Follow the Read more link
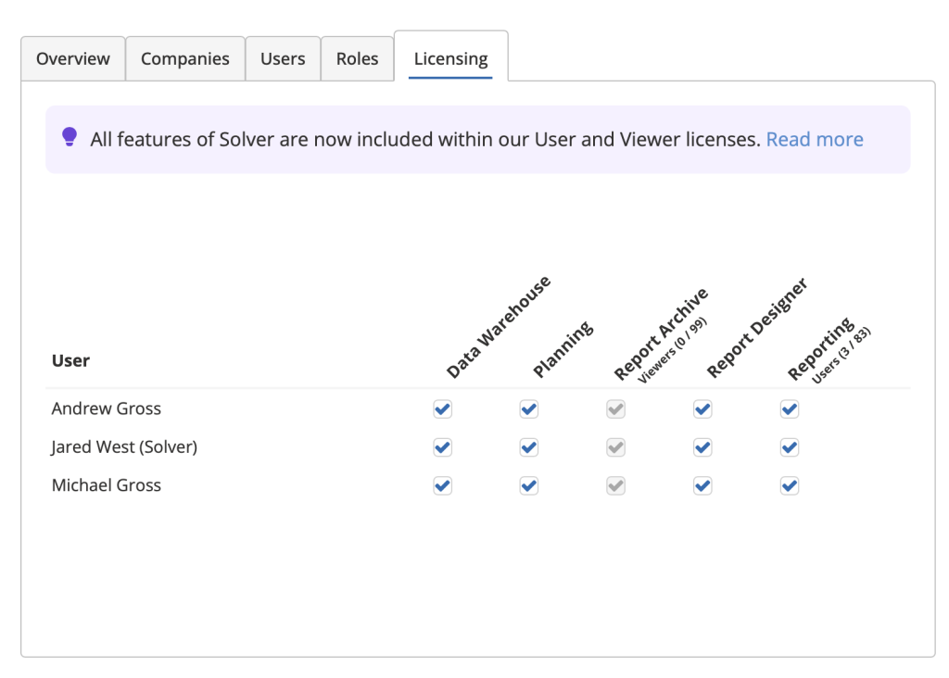 tap(815, 139)
